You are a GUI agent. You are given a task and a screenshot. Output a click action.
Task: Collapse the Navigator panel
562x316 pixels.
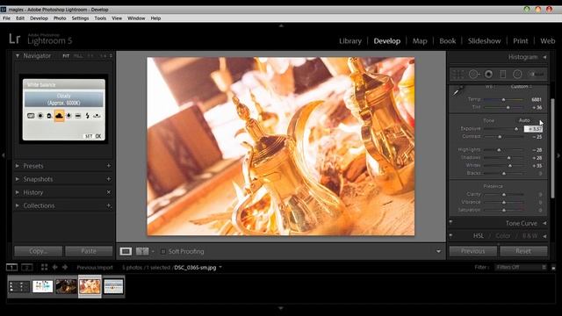pyautogui.click(x=18, y=56)
